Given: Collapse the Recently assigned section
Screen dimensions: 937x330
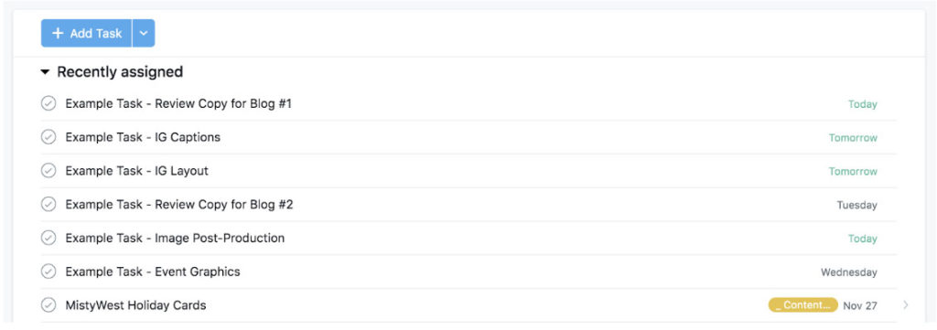Looking at the screenshot, I should [45, 72].
